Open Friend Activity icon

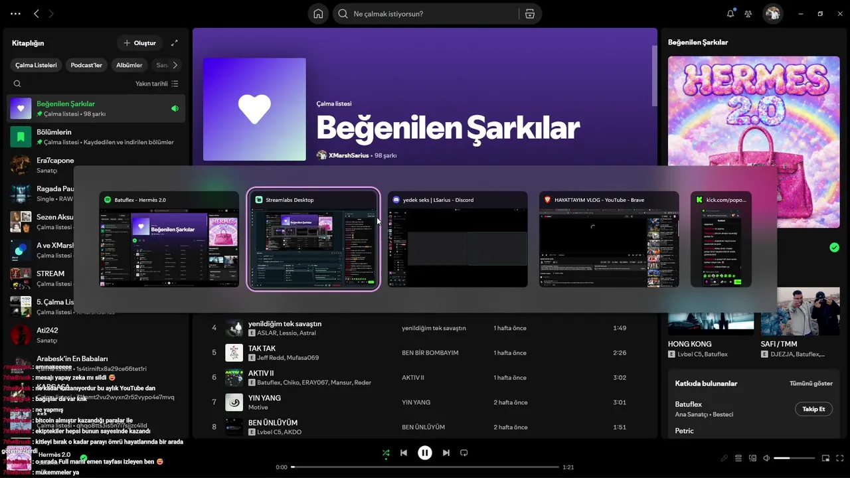[x=748, y=13]
